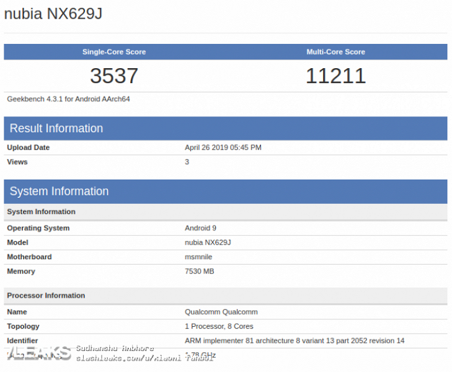Click the single-core score value 3537

click(x=114, y=76)
